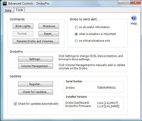Choose alert when a situation is important
This screenshot has height=121, width=142.
click(76, 34)
